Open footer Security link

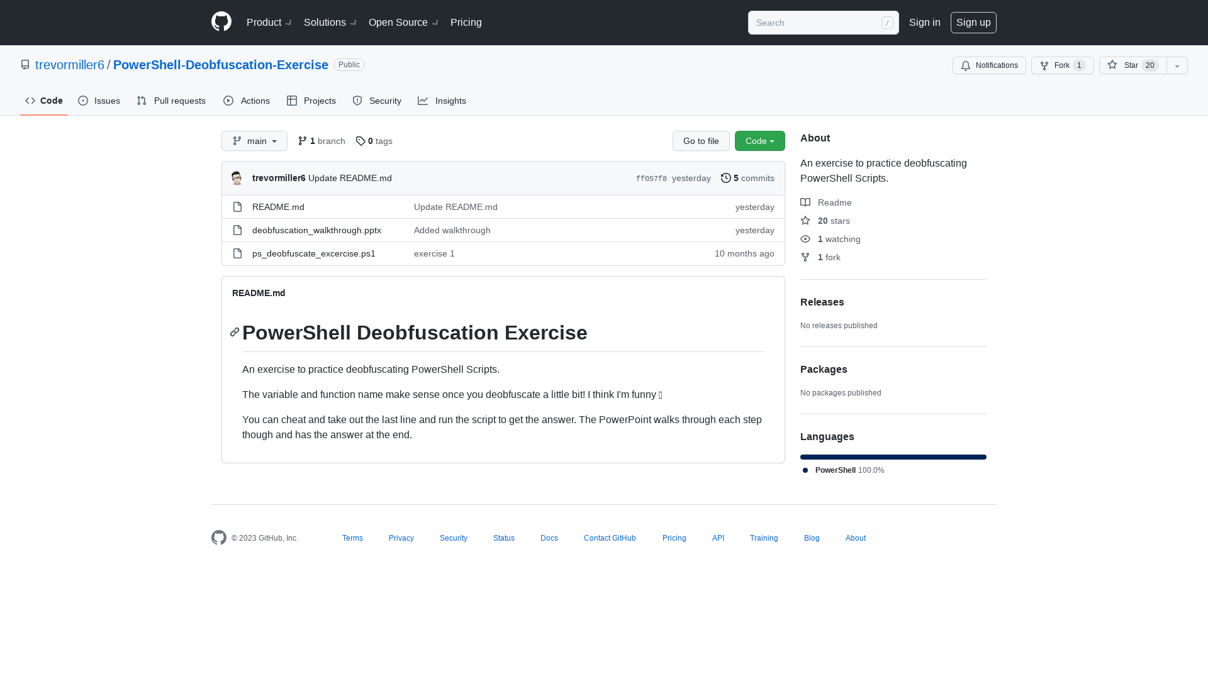pos(454,538)
